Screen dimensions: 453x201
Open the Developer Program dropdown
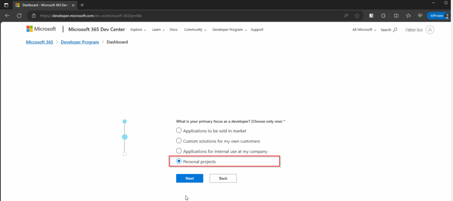pyautogui.click(x=229, y=30)
